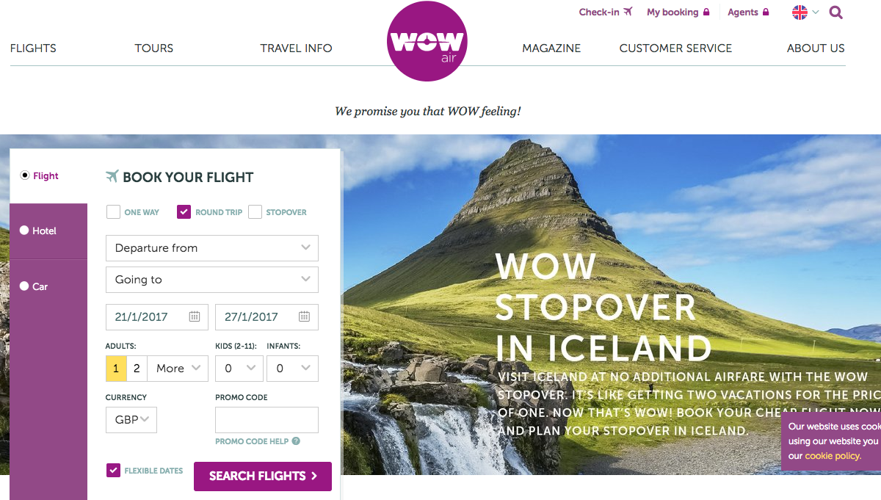Viewport: 881px width, 500px height.
Task: Open calendar icon for departure date
Action: click(x=195, y=316)
